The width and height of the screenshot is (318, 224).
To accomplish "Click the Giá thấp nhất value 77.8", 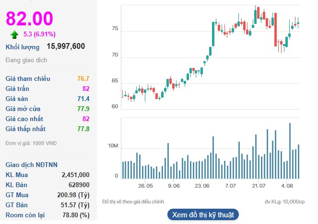I will [83, 129].
